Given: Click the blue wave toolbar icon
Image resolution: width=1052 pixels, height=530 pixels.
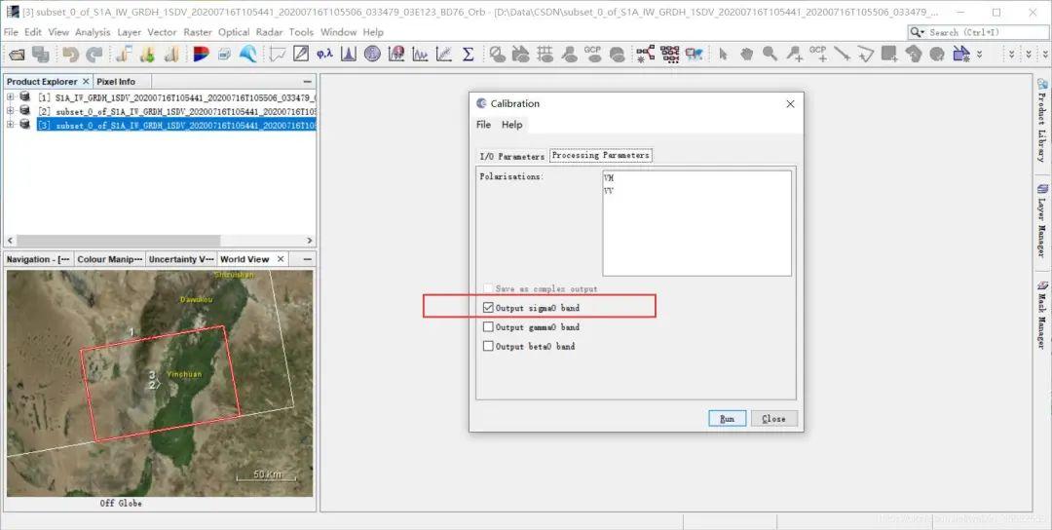Looking at the screenshot, I should click(248, 55).
